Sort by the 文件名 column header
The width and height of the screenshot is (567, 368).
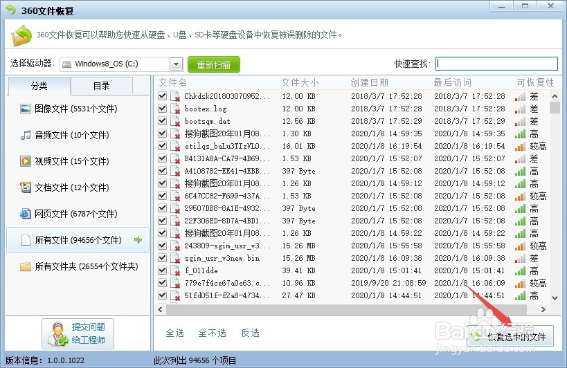point(173,83)
